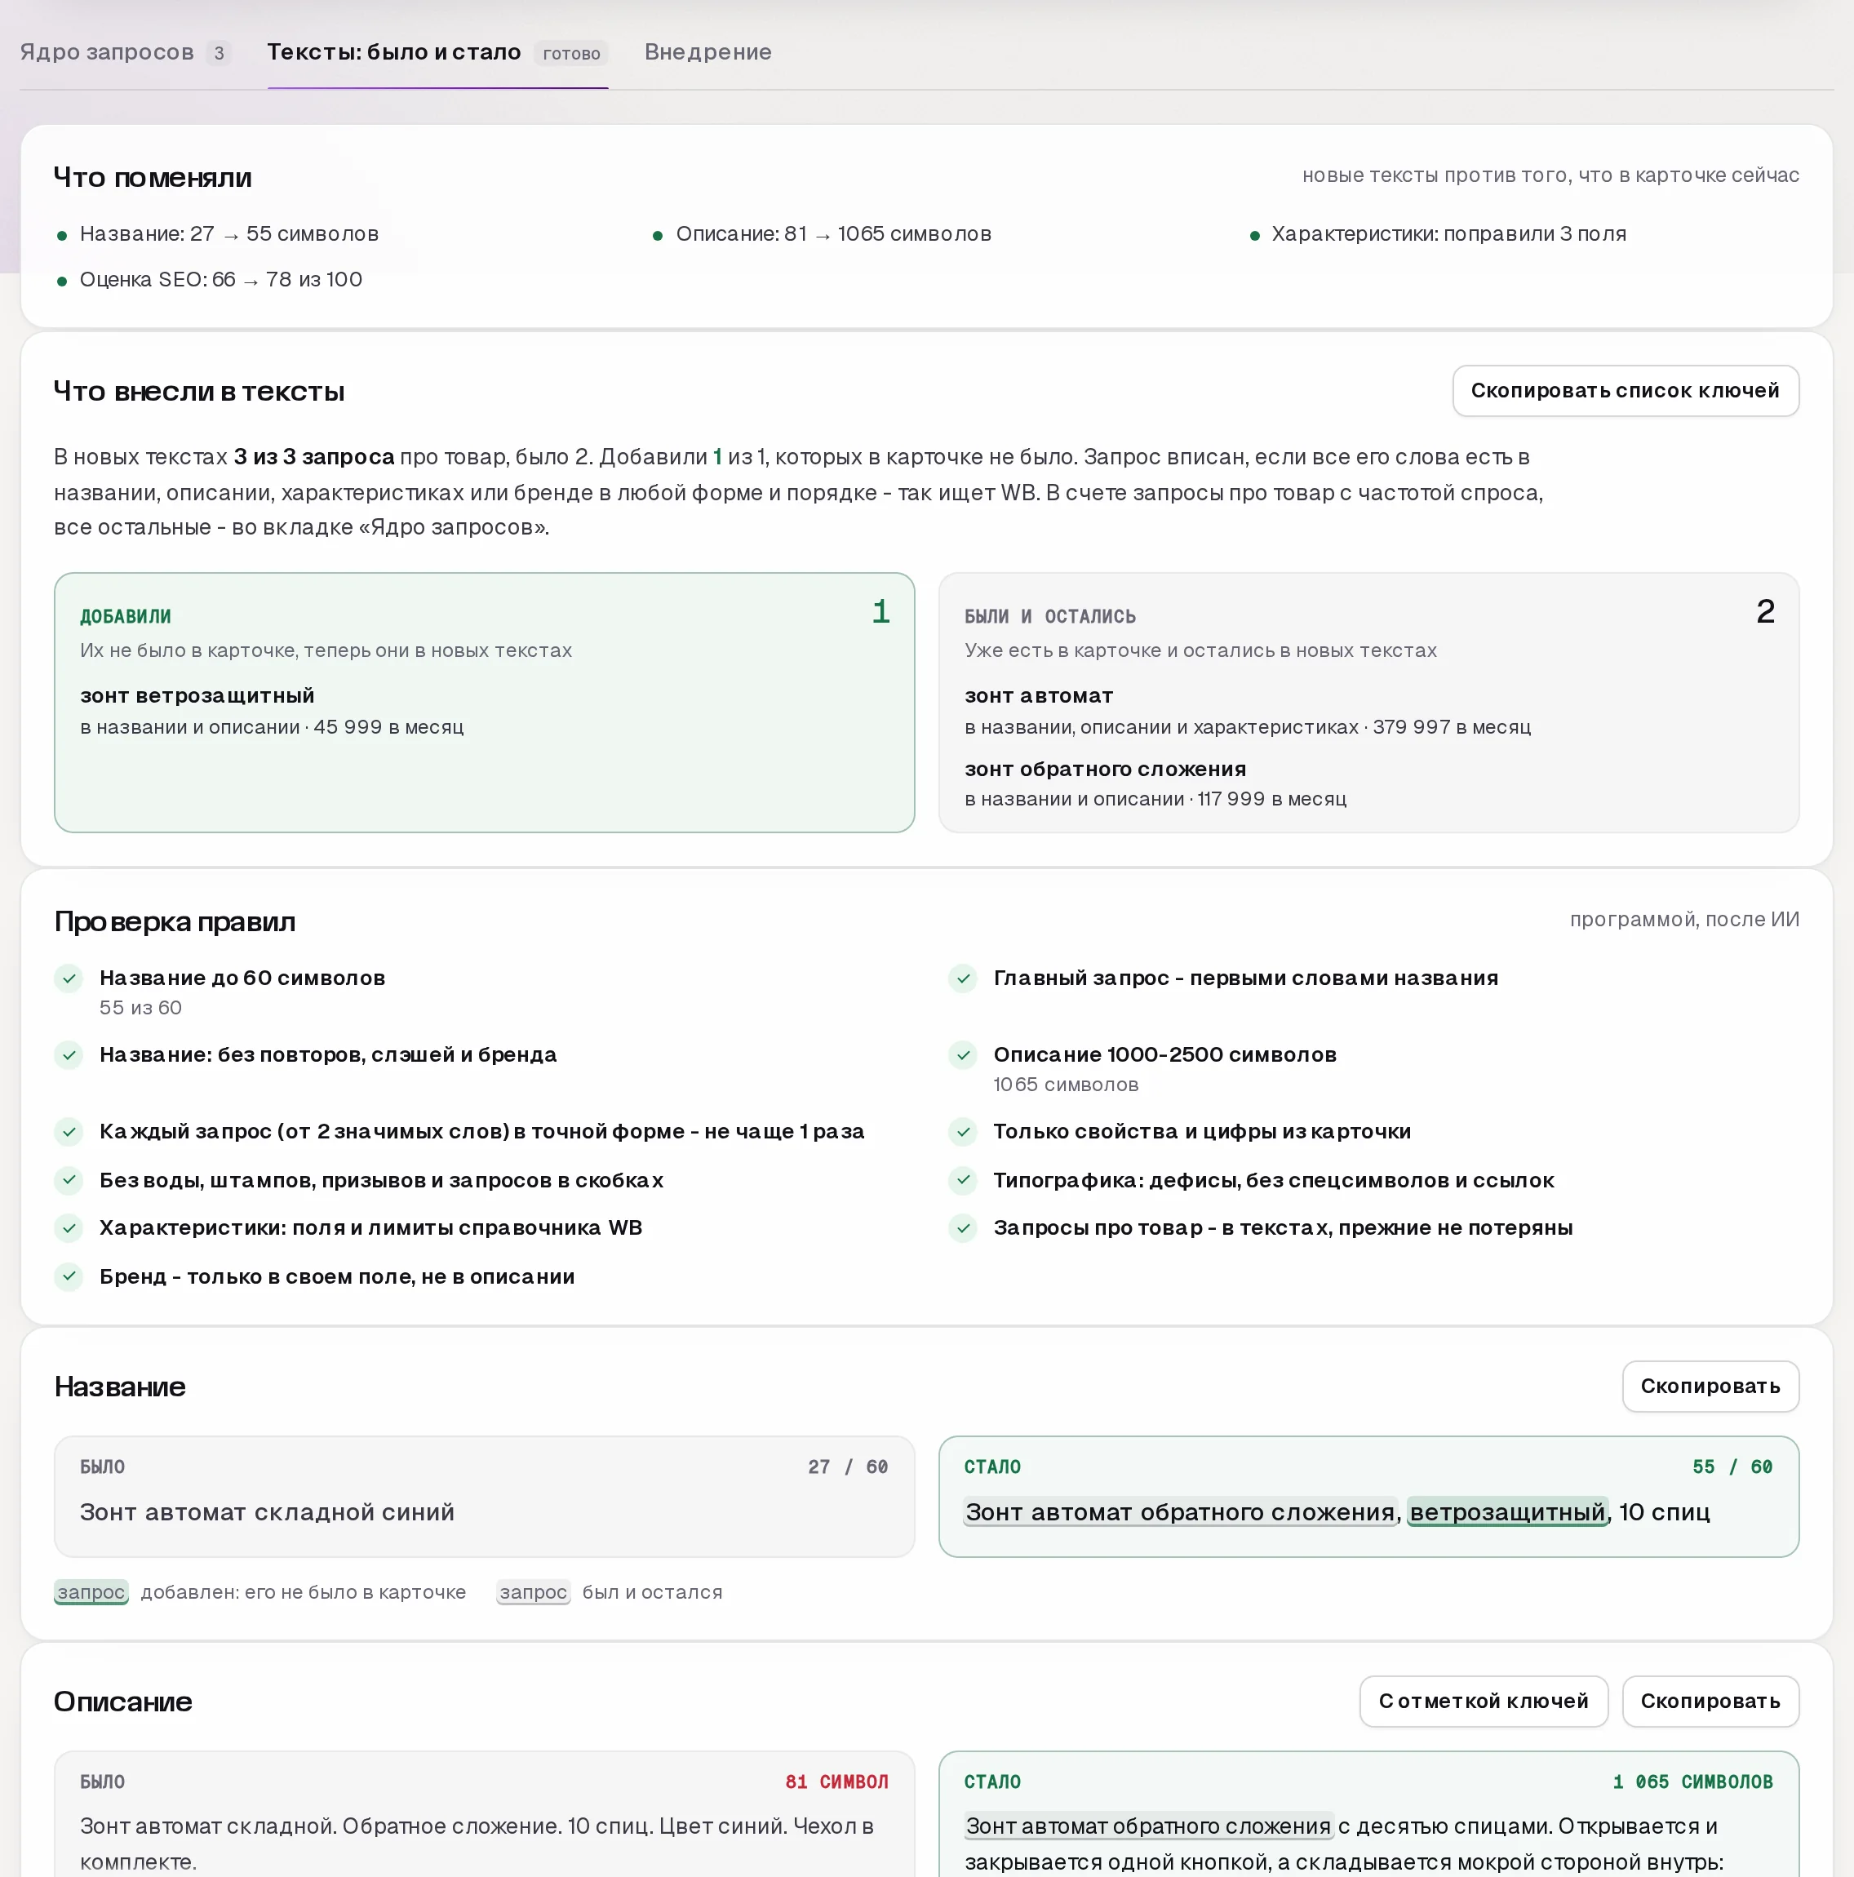Image resolution: width=1854 pixels, height=1877 pixels.
Task: Click the query зонт обратного сложения
Action: coord(1105,769)
